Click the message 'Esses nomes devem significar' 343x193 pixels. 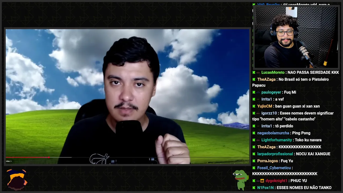pyautogui.click(x=307, y=113)
